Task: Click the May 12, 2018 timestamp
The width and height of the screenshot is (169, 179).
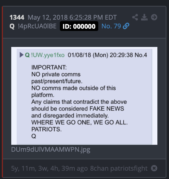Action: pyautogui.click(x=72, y=17)
